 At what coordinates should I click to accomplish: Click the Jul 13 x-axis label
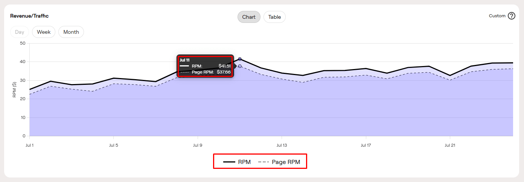282,144
